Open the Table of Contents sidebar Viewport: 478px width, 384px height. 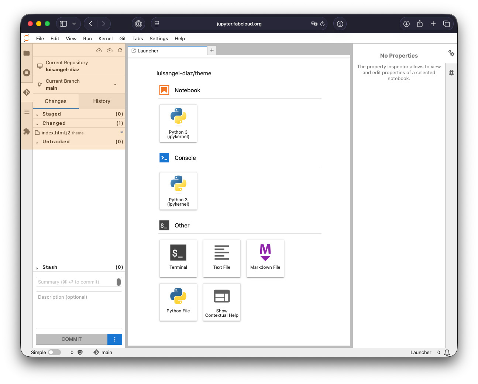click(27, 112)
